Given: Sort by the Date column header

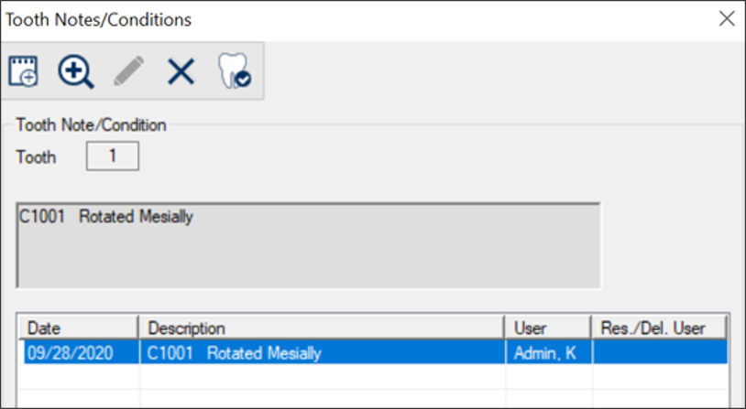Looking at the screenshot, I should click(81, 328).
